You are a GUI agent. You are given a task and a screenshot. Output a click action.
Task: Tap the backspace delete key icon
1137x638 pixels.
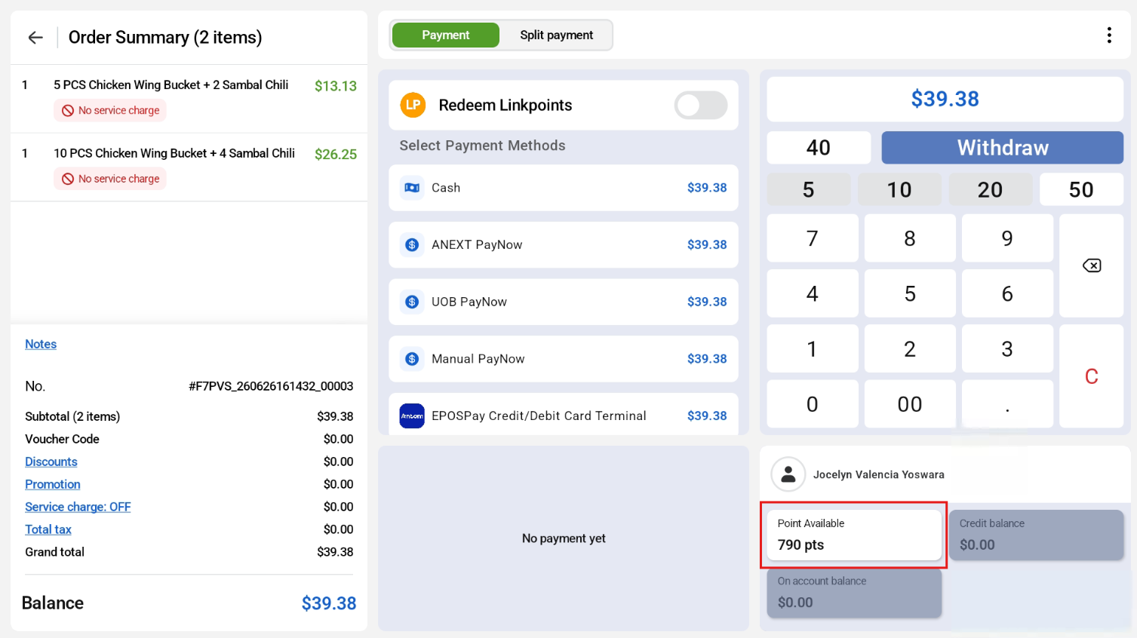tap(1092, 265)
